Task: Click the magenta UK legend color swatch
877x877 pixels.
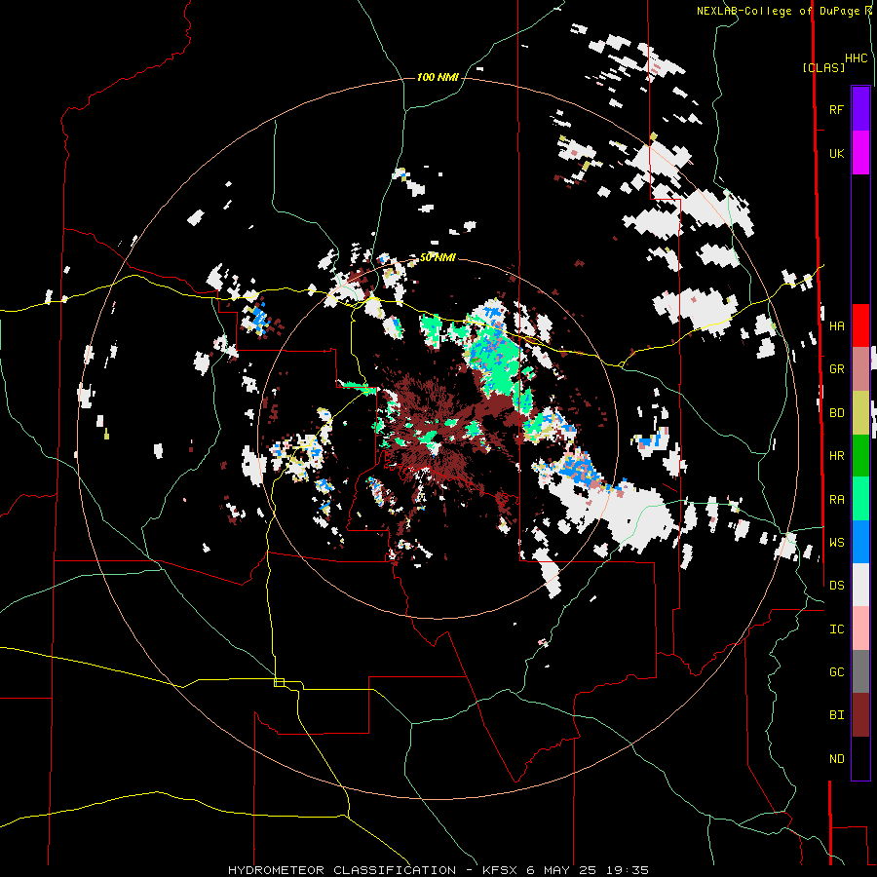Action: 860,153
